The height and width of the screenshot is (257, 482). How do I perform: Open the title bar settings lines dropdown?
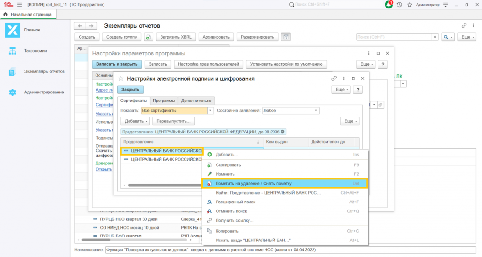click(445, 5)
